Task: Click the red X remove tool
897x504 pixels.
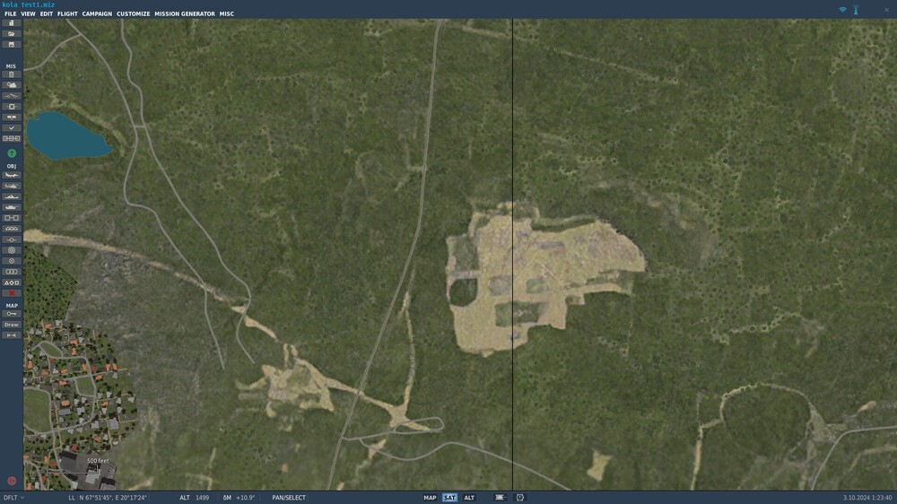Action: coord(12,293)
